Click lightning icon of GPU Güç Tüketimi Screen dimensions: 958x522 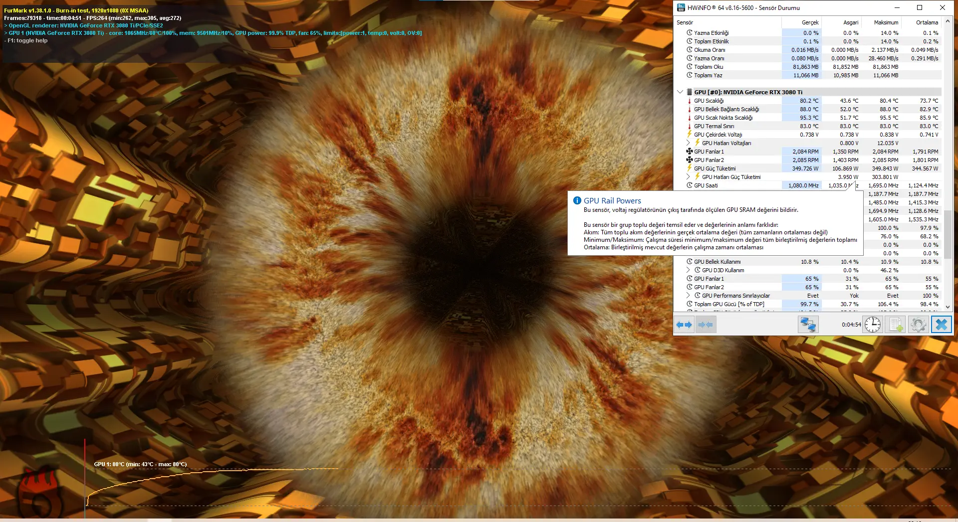tap(690, 168)
